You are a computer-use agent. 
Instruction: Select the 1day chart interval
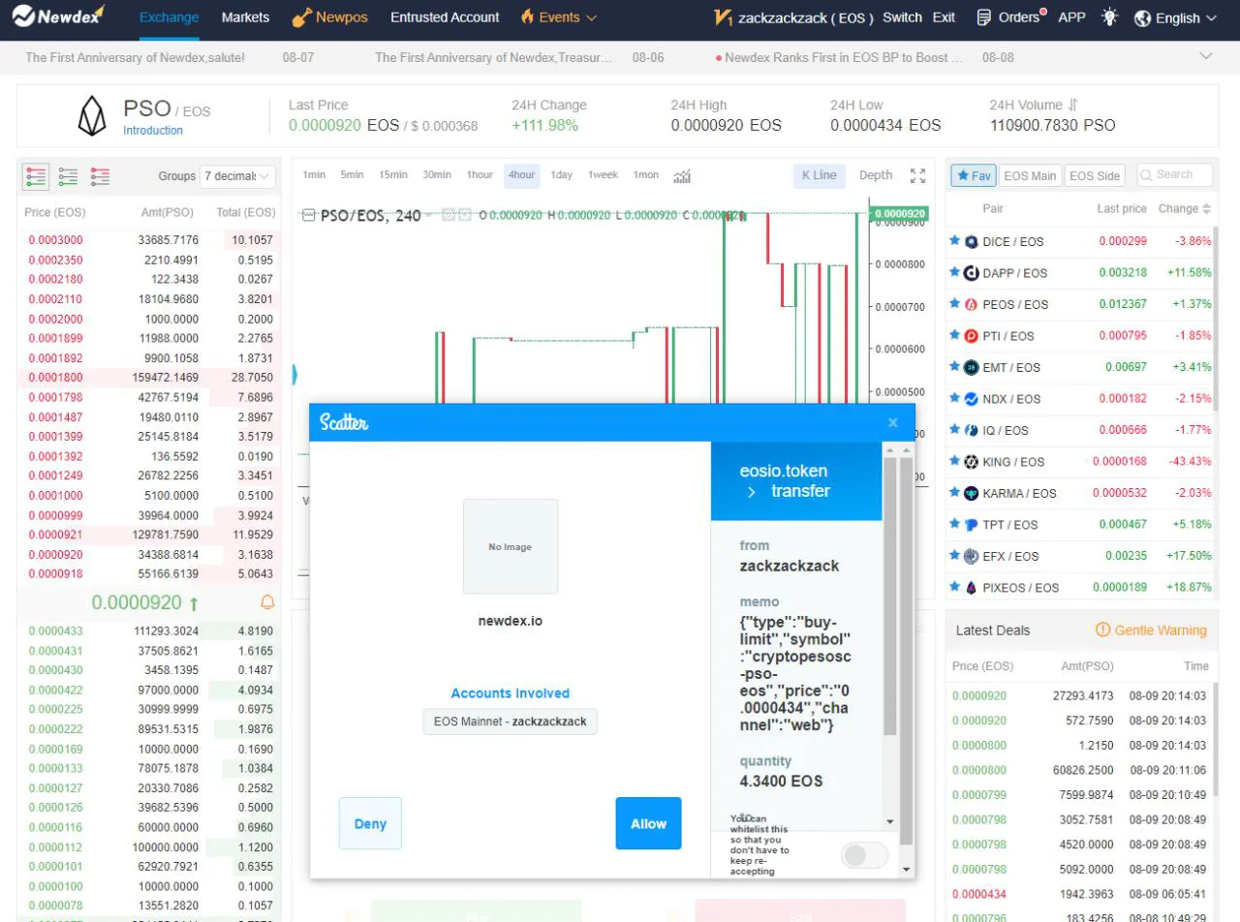561,175
